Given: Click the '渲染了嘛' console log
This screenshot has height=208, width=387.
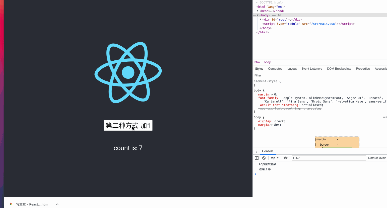Looking at the screenshot, I should coord(265,169).
